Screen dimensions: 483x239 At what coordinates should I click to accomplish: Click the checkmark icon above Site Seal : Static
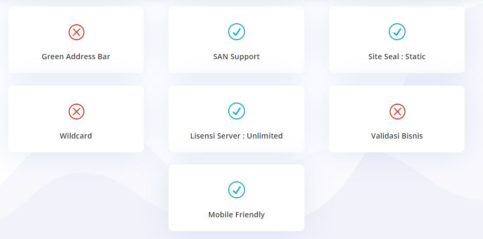pos(397,32)
